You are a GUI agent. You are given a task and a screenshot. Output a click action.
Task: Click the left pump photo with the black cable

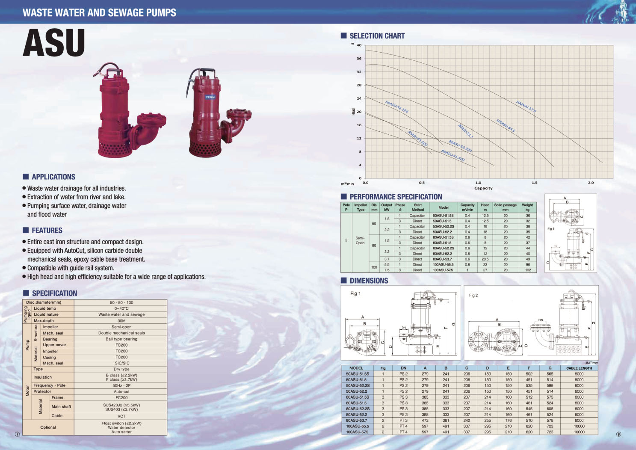(130, 110)
